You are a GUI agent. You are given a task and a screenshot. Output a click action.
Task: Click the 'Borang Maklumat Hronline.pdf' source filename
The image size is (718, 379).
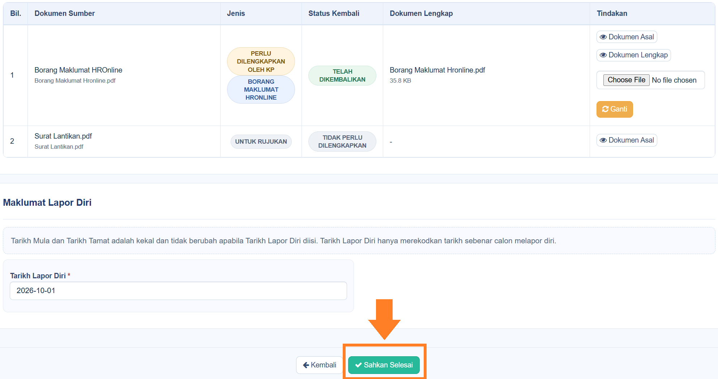click(75, 80)
